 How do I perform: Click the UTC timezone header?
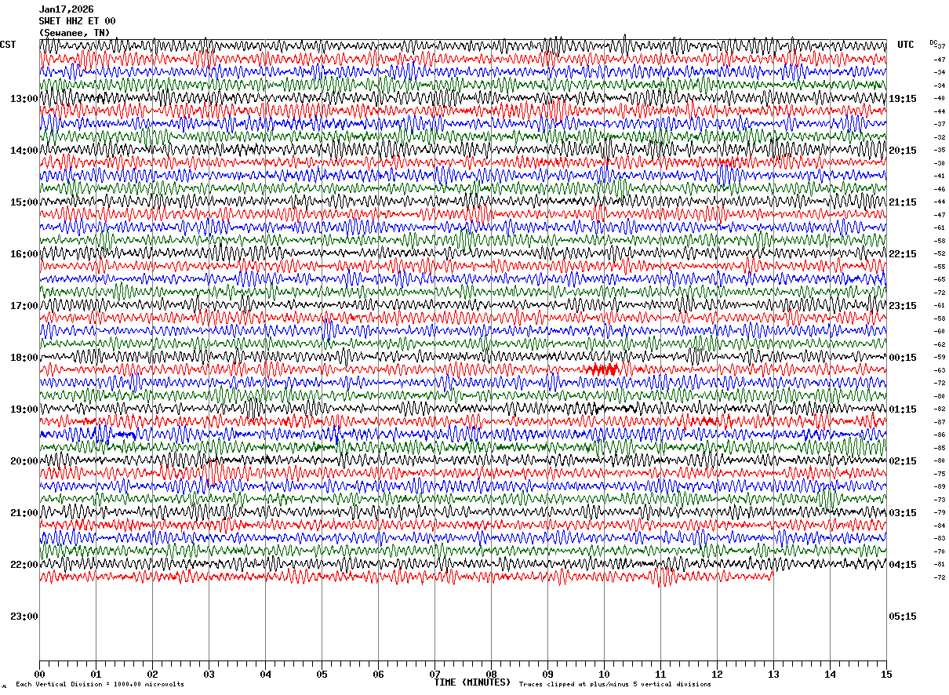tap(906, 45)
